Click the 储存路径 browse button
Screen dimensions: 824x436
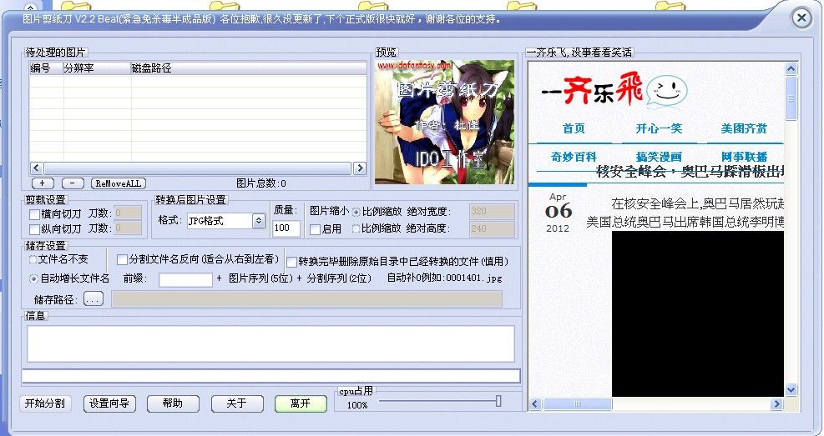pos(93,299)
